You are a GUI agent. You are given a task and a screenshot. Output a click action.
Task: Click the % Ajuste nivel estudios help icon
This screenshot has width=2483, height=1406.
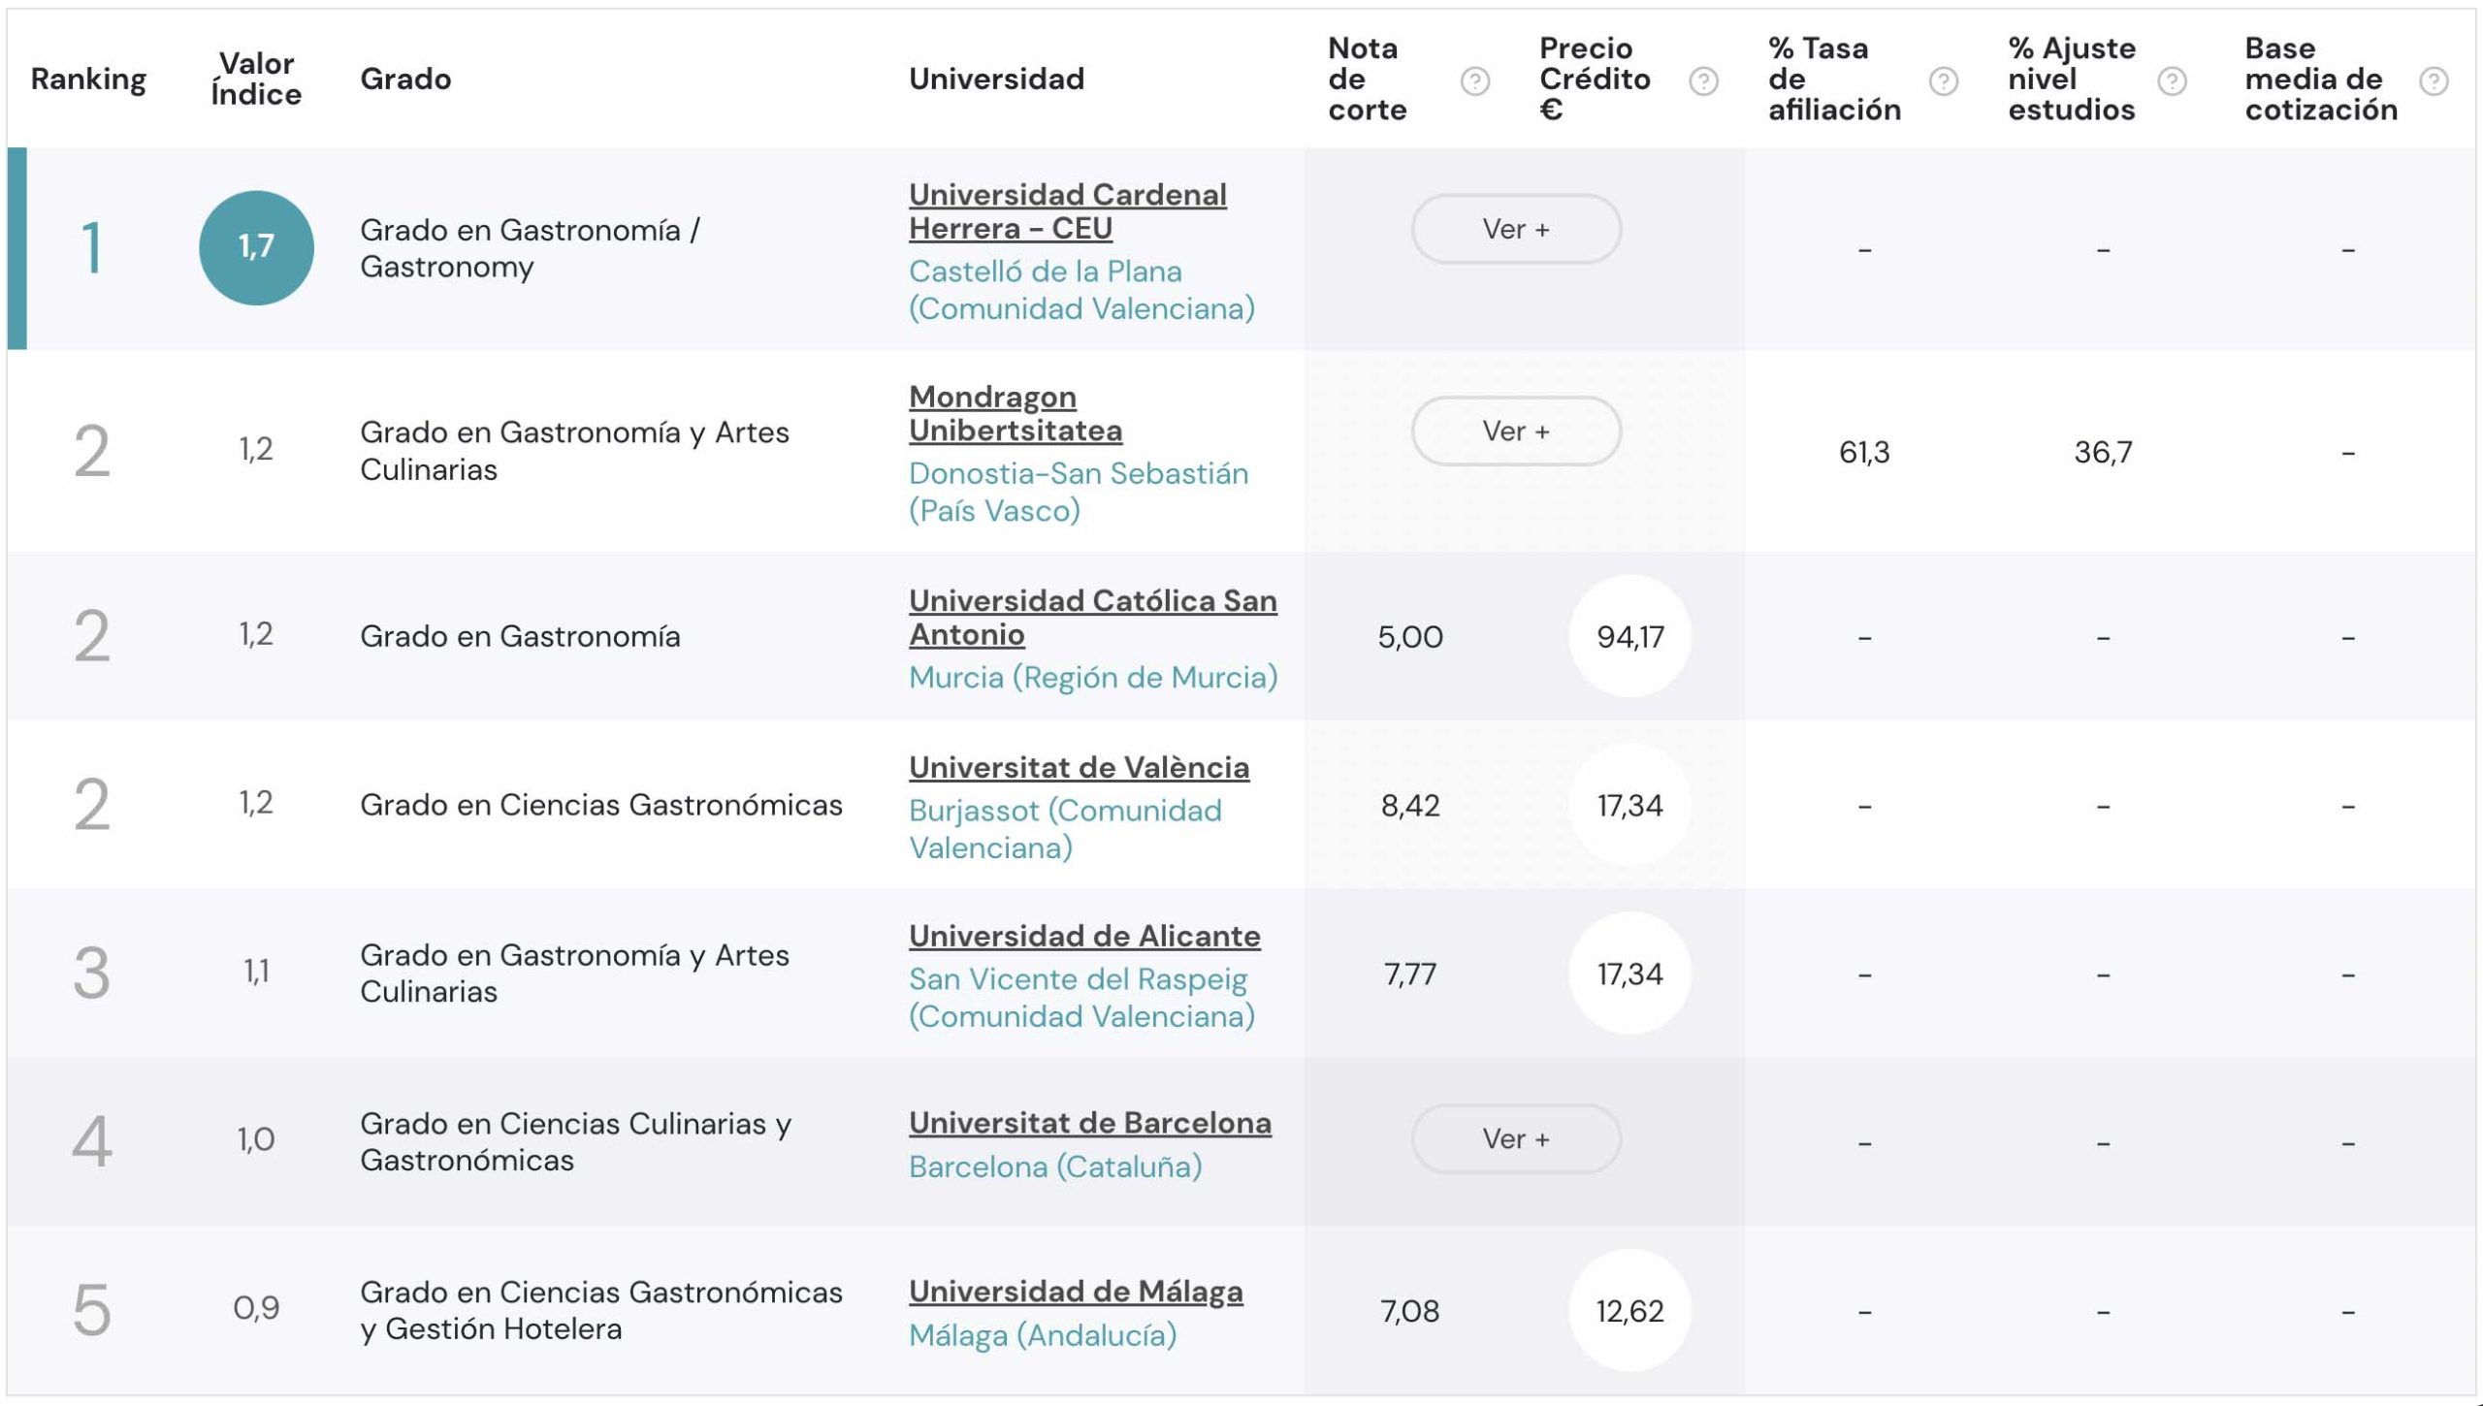pyautogui.click(x=2173, y=80)
